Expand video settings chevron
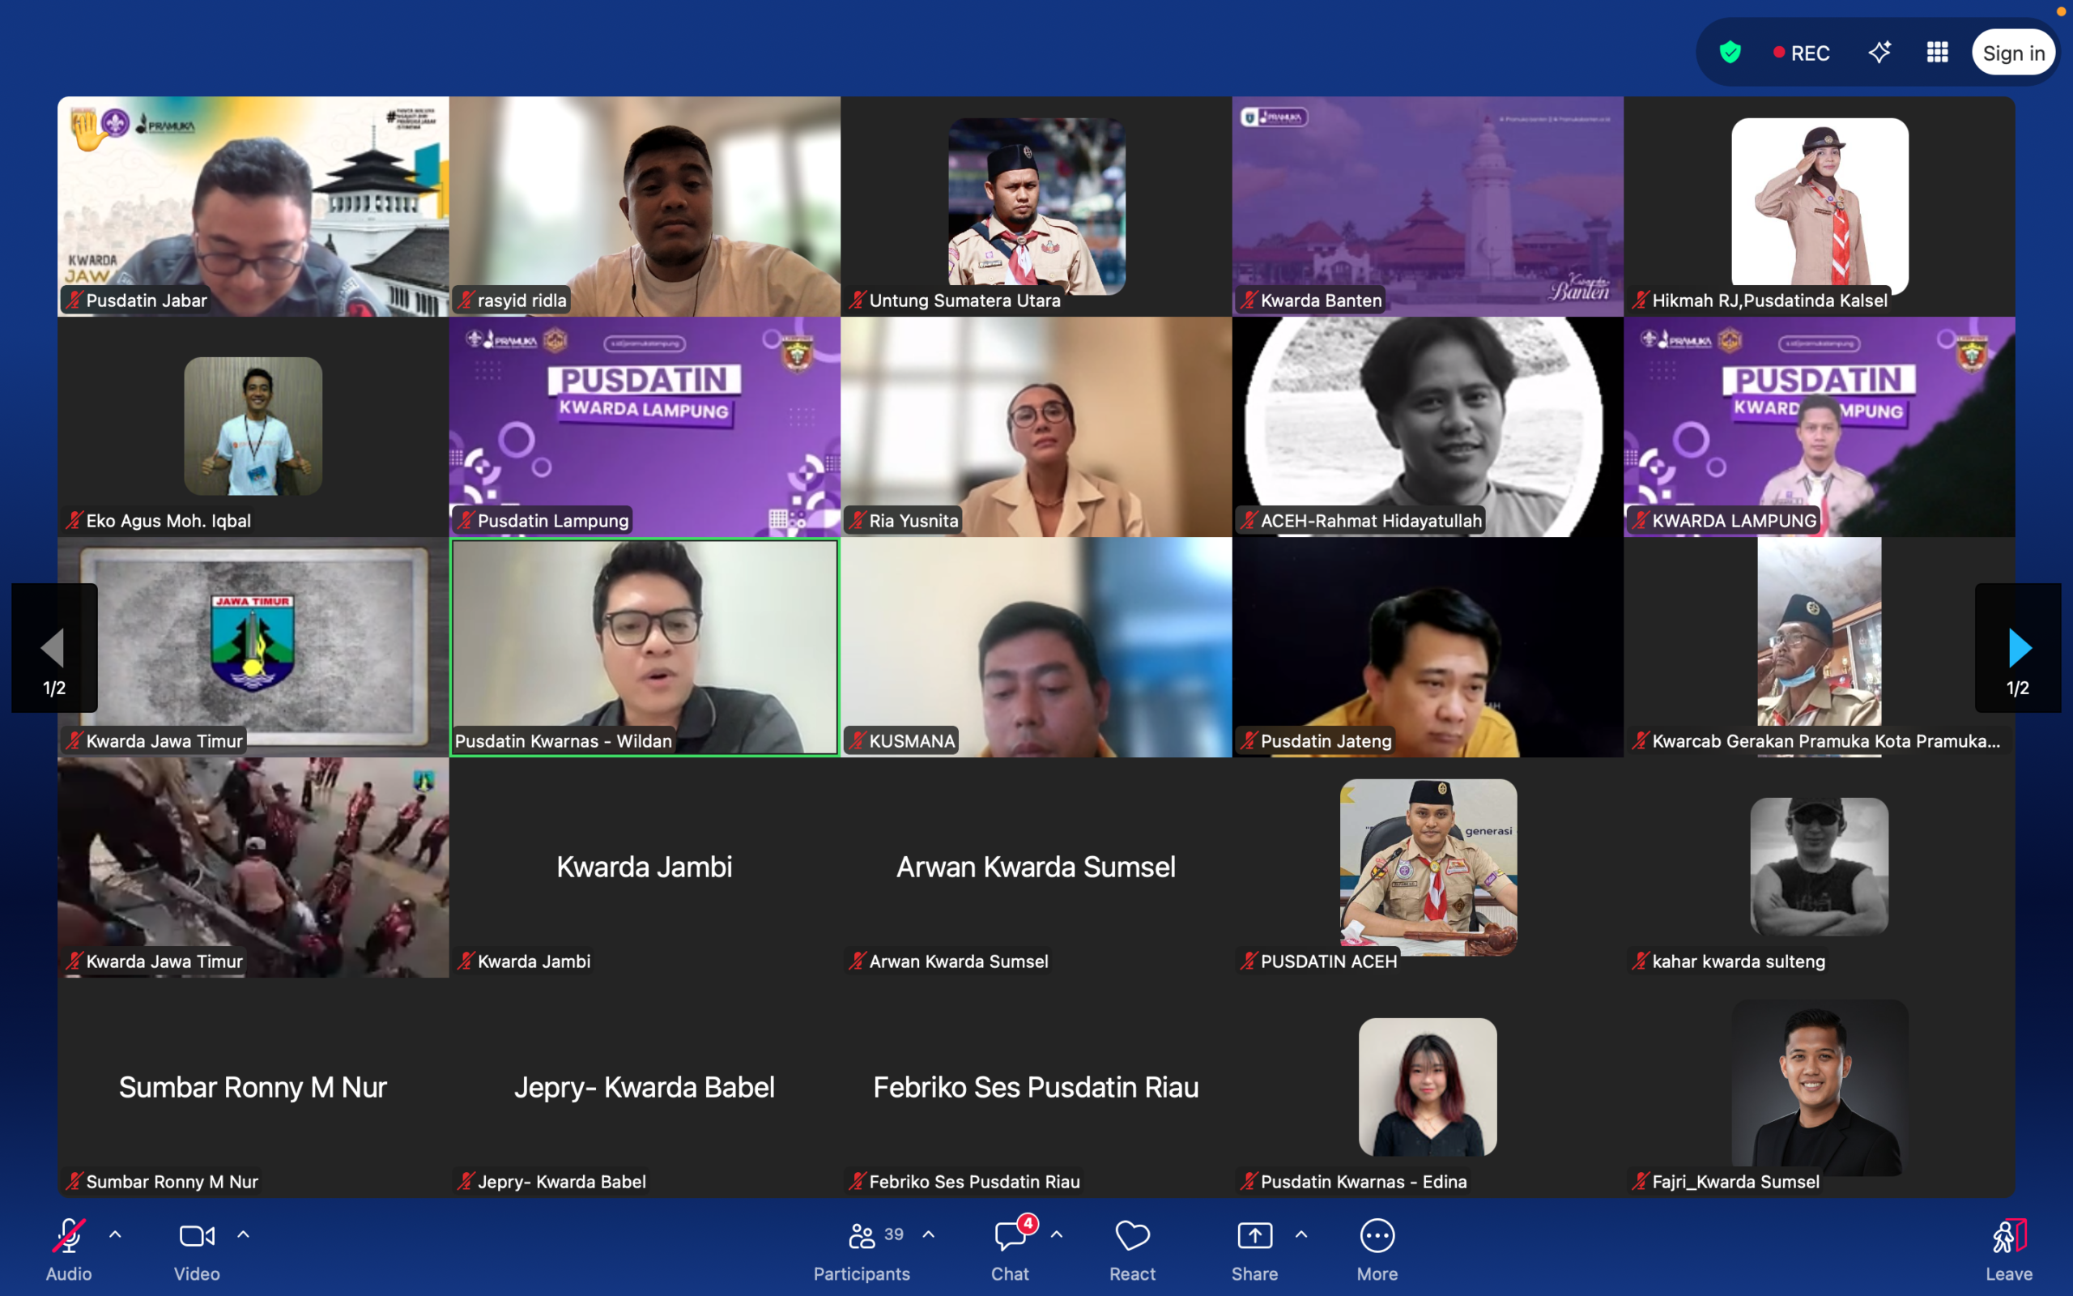Image resolution: width=2073 pixels, height=1296 pixels. (x=243, y=1234)
